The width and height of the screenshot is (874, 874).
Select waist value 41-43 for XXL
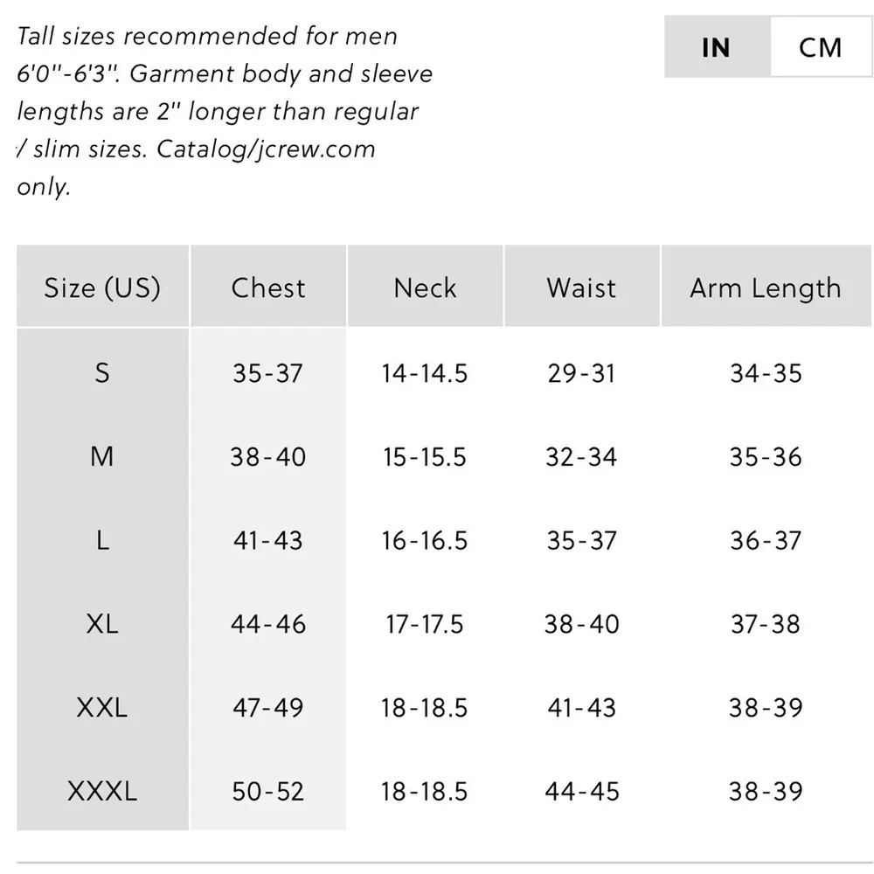[x=581, y=707]
